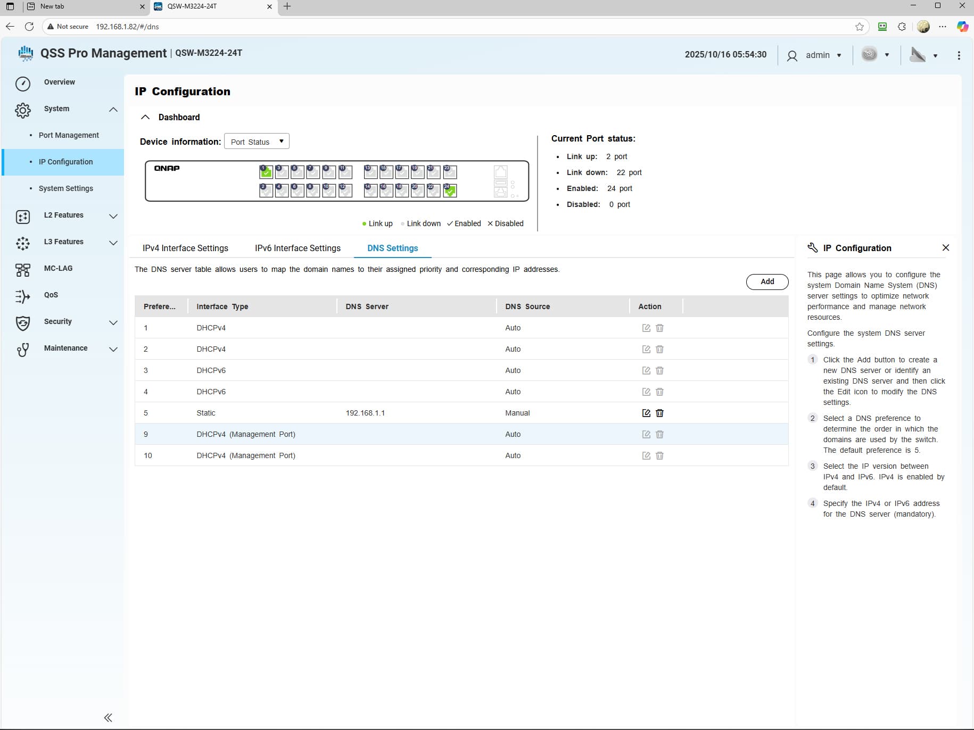This screenshot has width=974, height=730.
Task: Expand the Security menu section
Action: [x=113, y=322]
